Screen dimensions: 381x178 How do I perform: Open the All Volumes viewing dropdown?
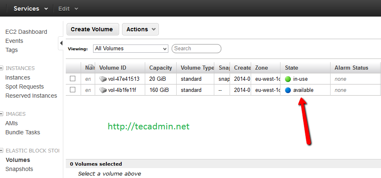(131, 49)
